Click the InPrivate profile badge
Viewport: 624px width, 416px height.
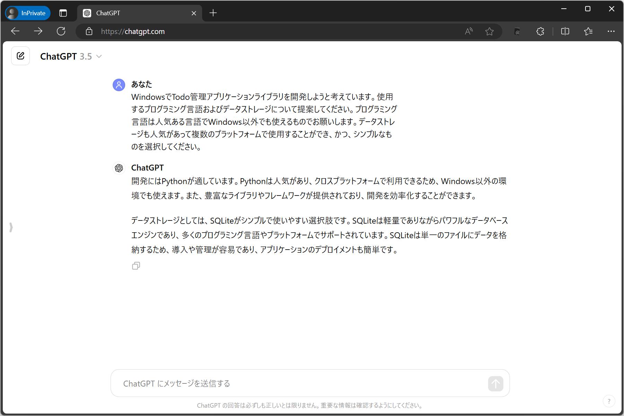point(28,13)
